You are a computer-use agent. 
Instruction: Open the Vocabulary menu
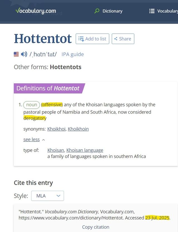(x=168, y=11)
